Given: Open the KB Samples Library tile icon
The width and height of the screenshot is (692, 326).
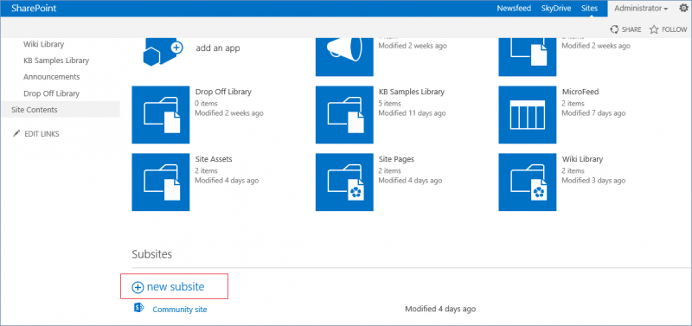Looking at the screenshot, I should (x=344, y=115).
